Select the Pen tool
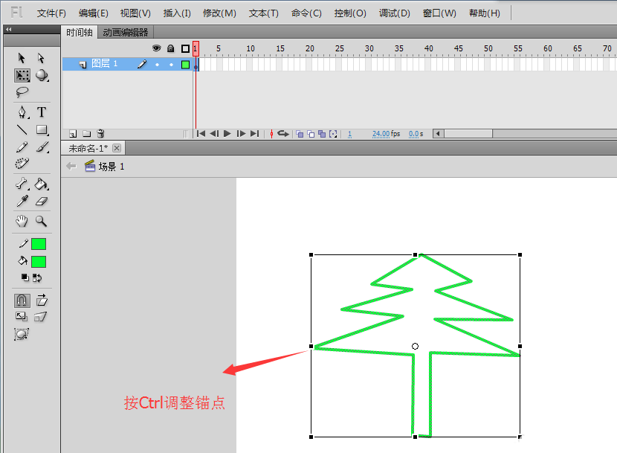 22,112
